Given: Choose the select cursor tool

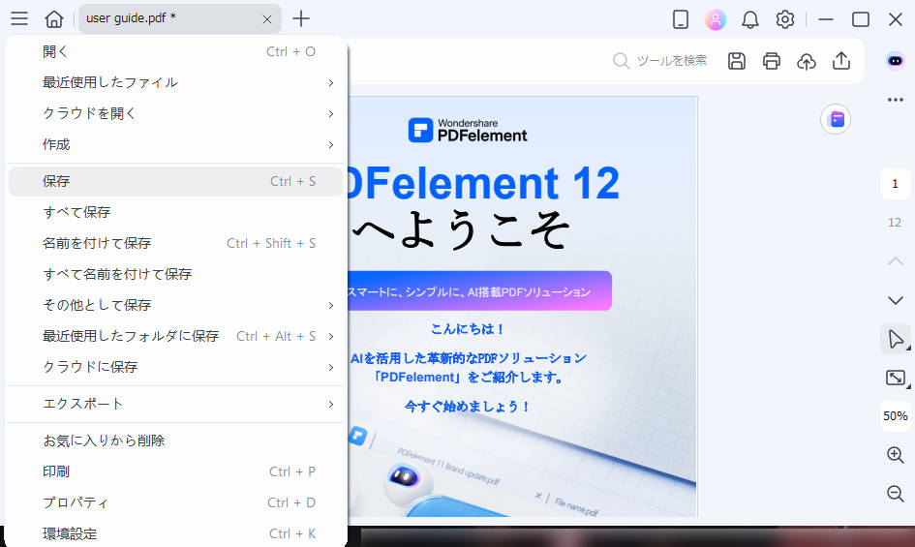Looking at the screenshot, I should tap(896, 339).
